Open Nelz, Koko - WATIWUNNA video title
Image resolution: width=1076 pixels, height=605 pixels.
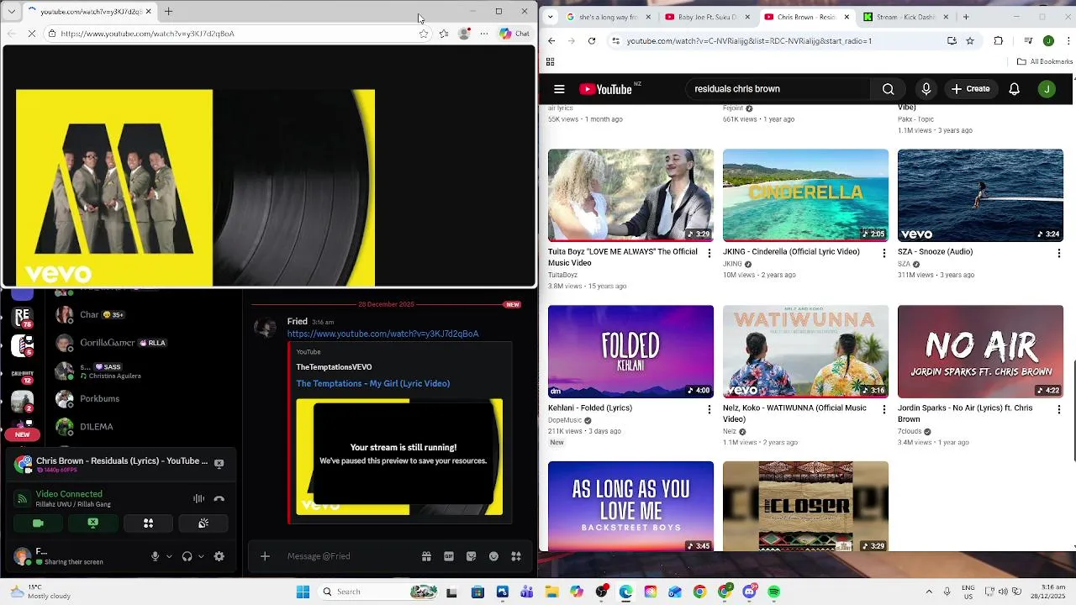794,413
